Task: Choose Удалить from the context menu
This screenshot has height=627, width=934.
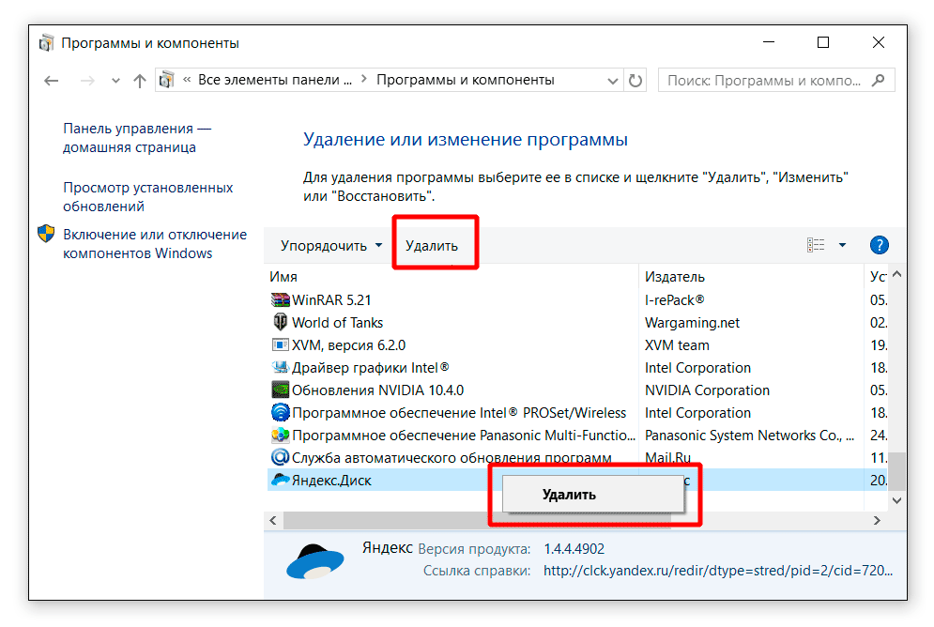Action: (569, 495)
